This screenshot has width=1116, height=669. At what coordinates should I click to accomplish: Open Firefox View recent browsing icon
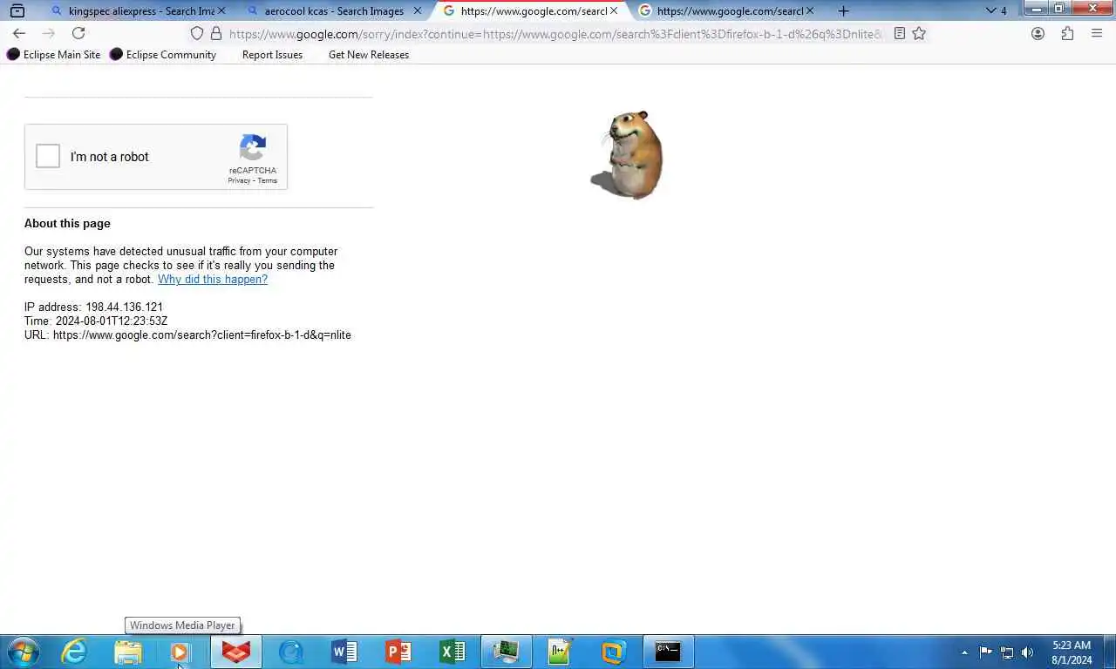click(x=17, y=11)
